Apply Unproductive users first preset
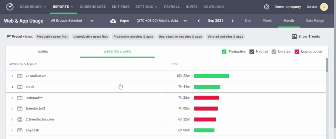This screenshot has width=336, height=139. click(x=91, y=37)
